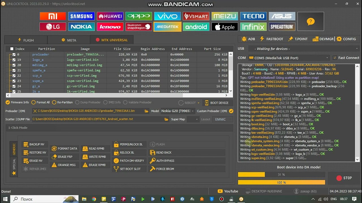Screen dimensions: 362x203
Task: Open the Samsung brand tile
Action: coord(81,16)
